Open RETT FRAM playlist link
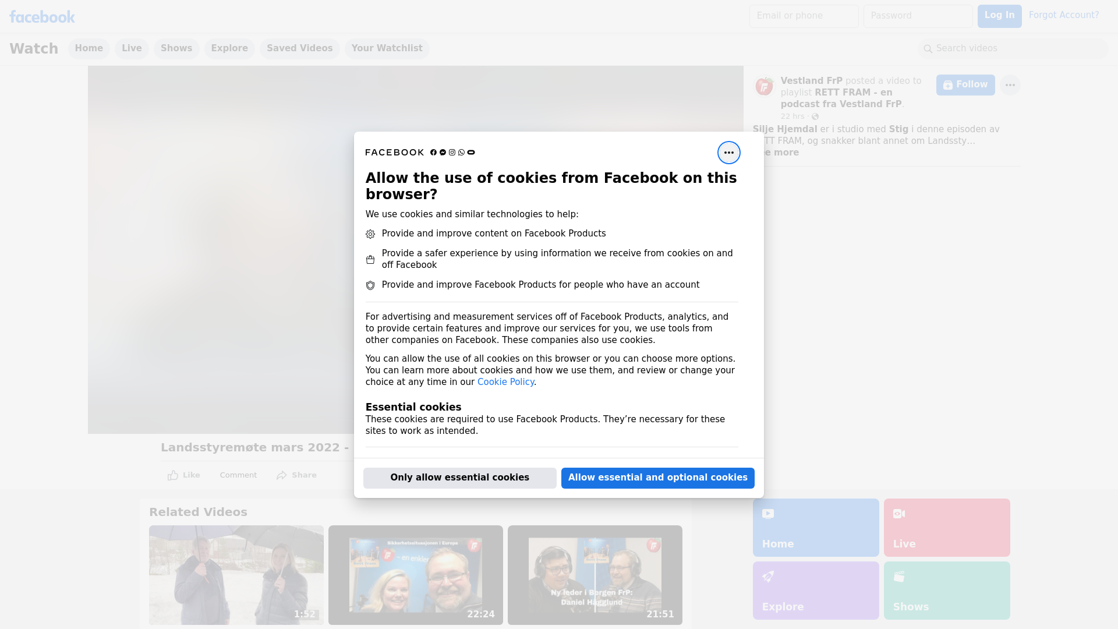1118x629 pixels. click(841, 98)
